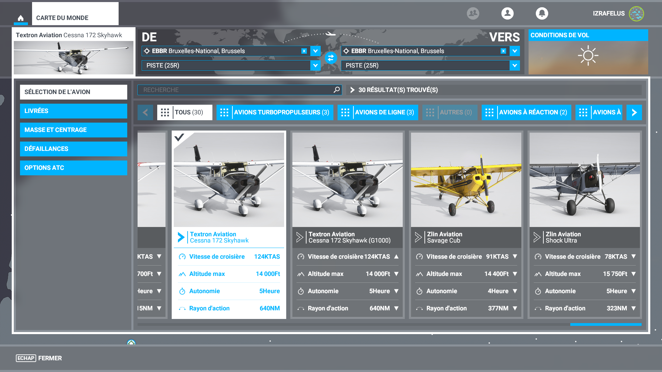Open the Carte du monde tab
The width and height of the screenshot is (662, 372).
(75, 14)
